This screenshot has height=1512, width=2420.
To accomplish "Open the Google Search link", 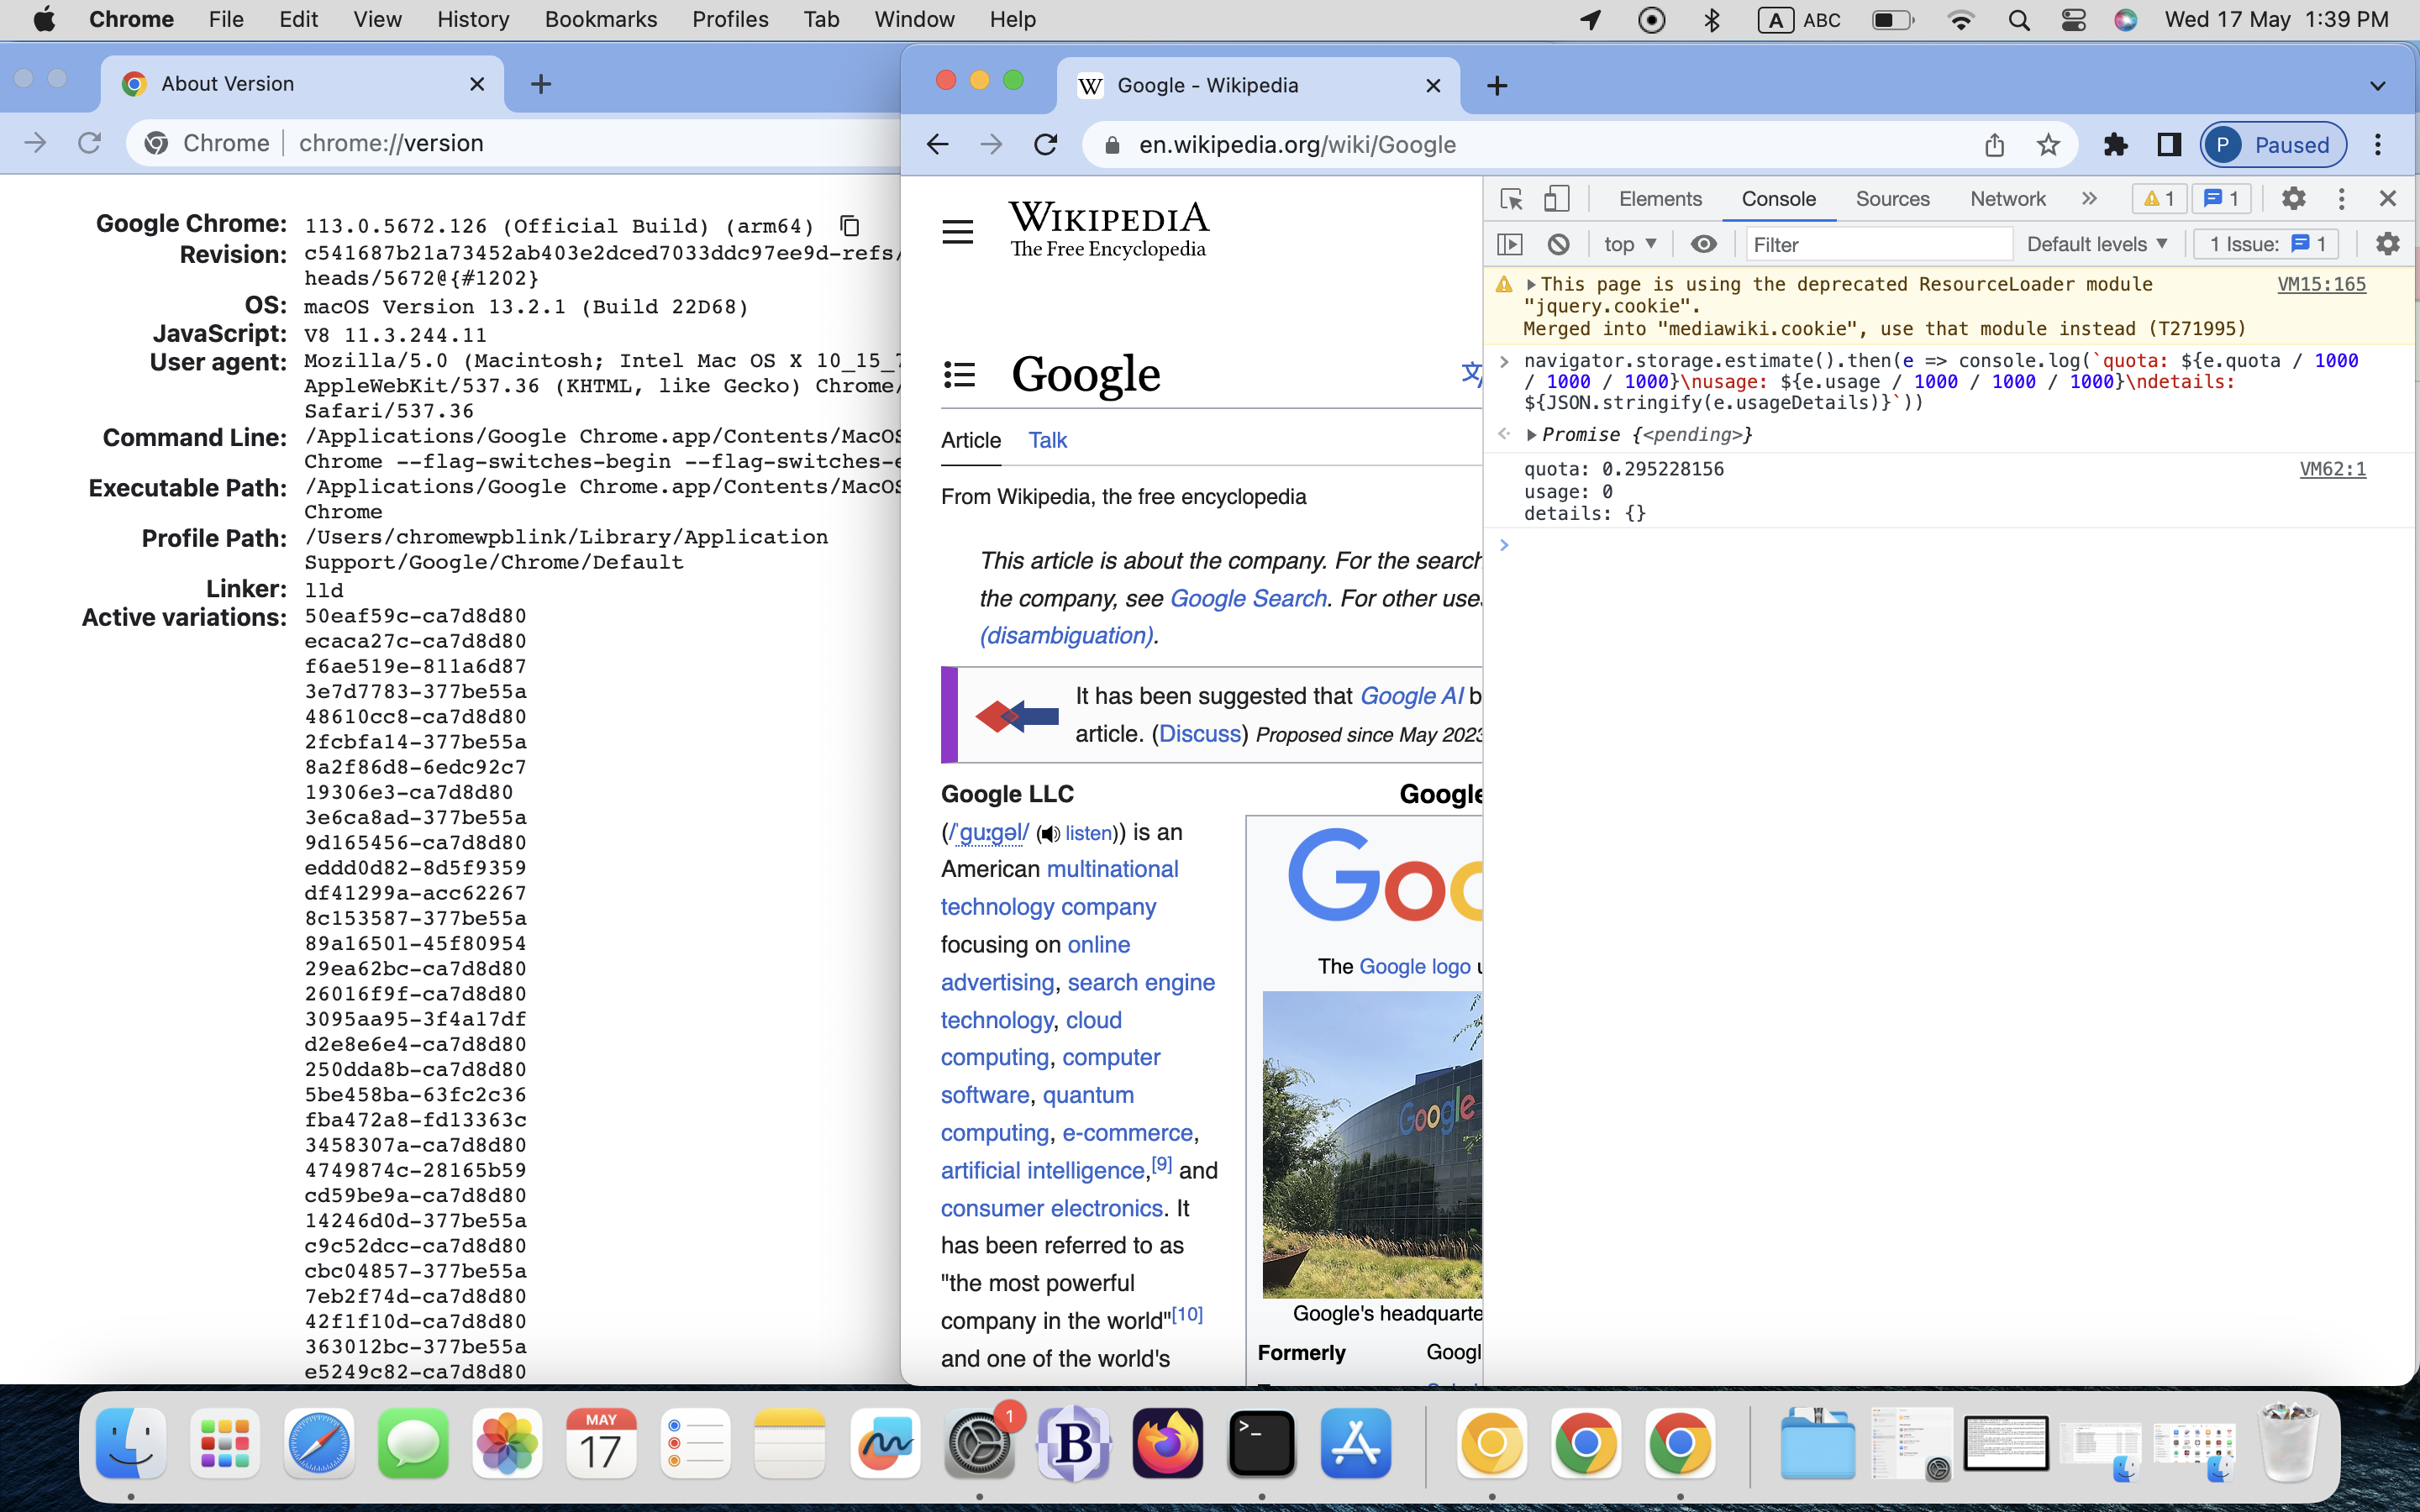I will [1247, 598].
